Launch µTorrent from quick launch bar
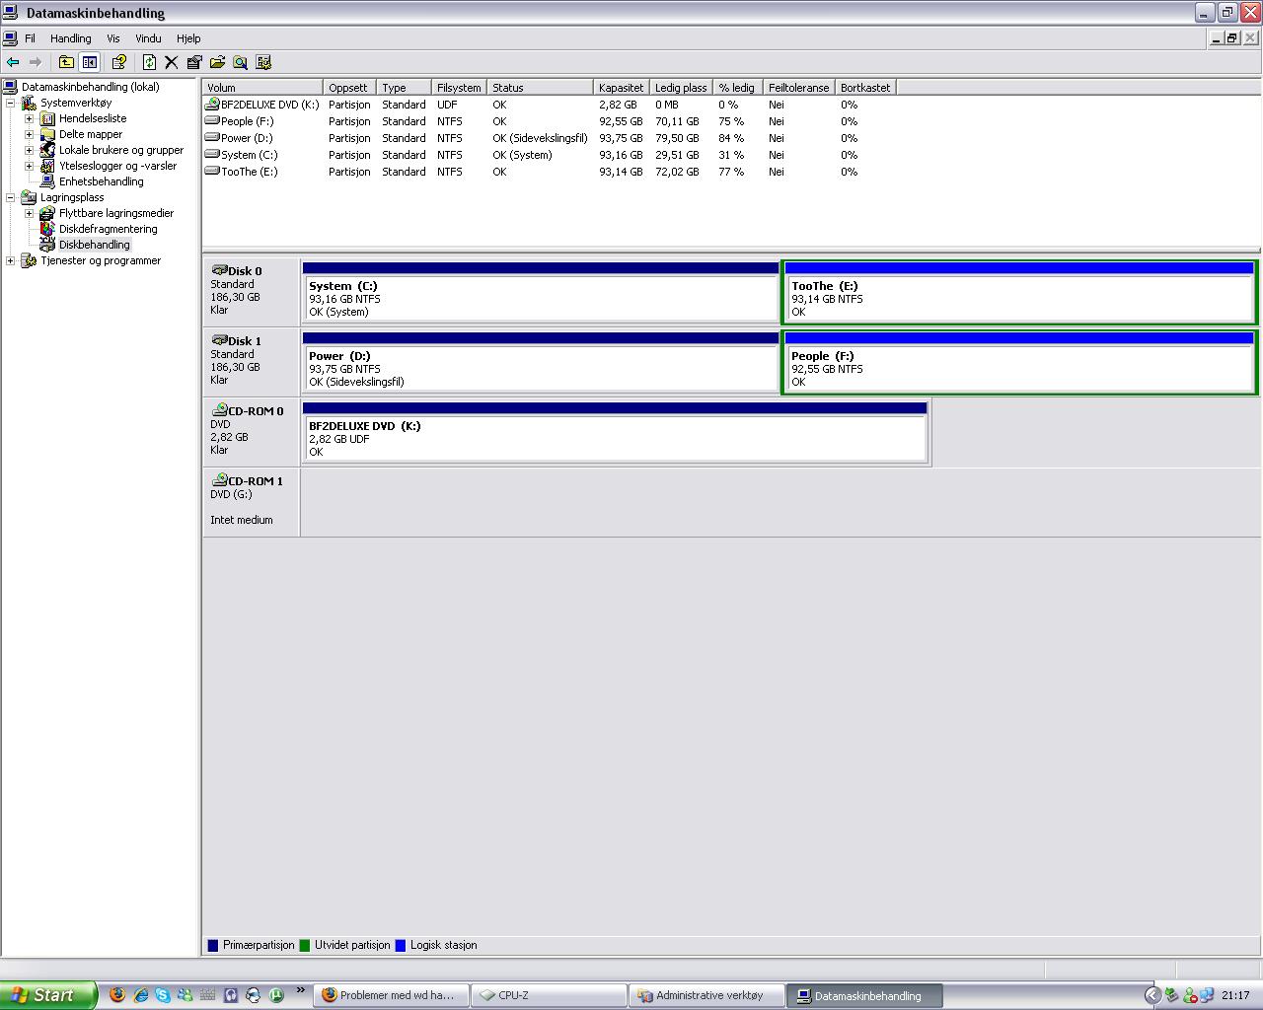 tap(276, 995)
